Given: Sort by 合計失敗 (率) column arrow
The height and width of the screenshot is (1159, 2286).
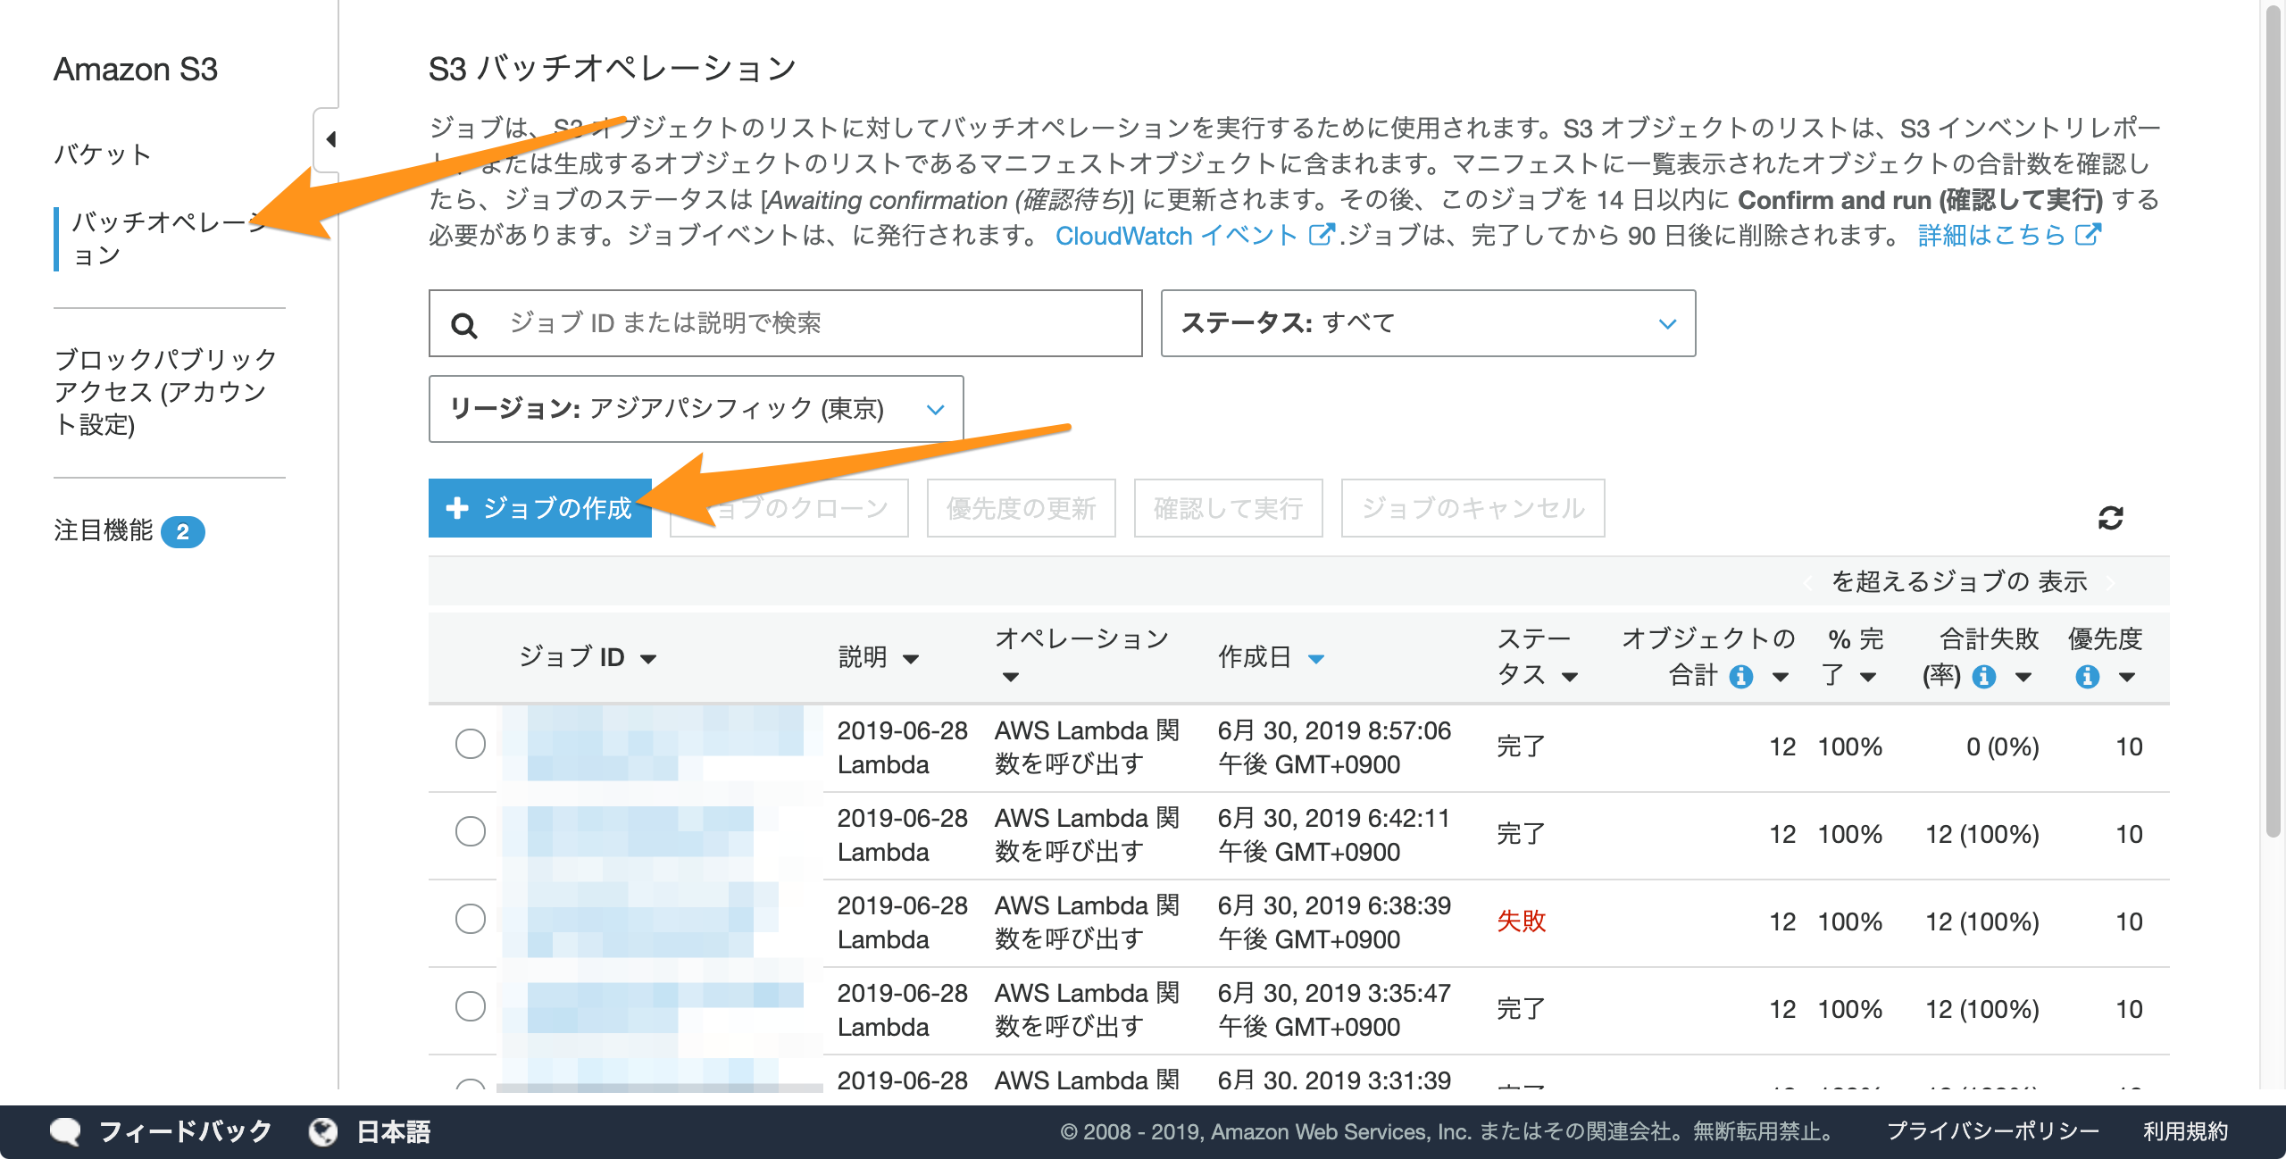Looking at the screenshot, I should [x=2023, y=677].
